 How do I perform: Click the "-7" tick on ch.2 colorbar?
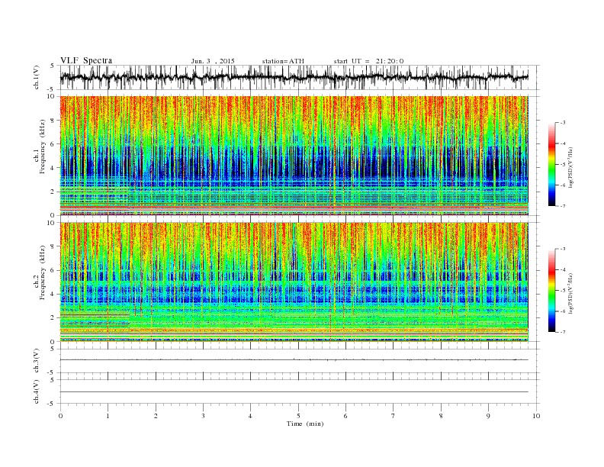tap(563, 332)
